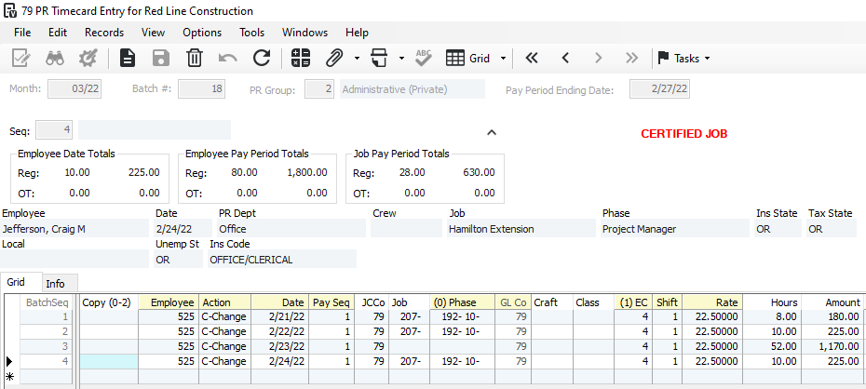866x389 pixels.
Task: Click the Employee field Jefferson, Craig M
Action: 74,228
